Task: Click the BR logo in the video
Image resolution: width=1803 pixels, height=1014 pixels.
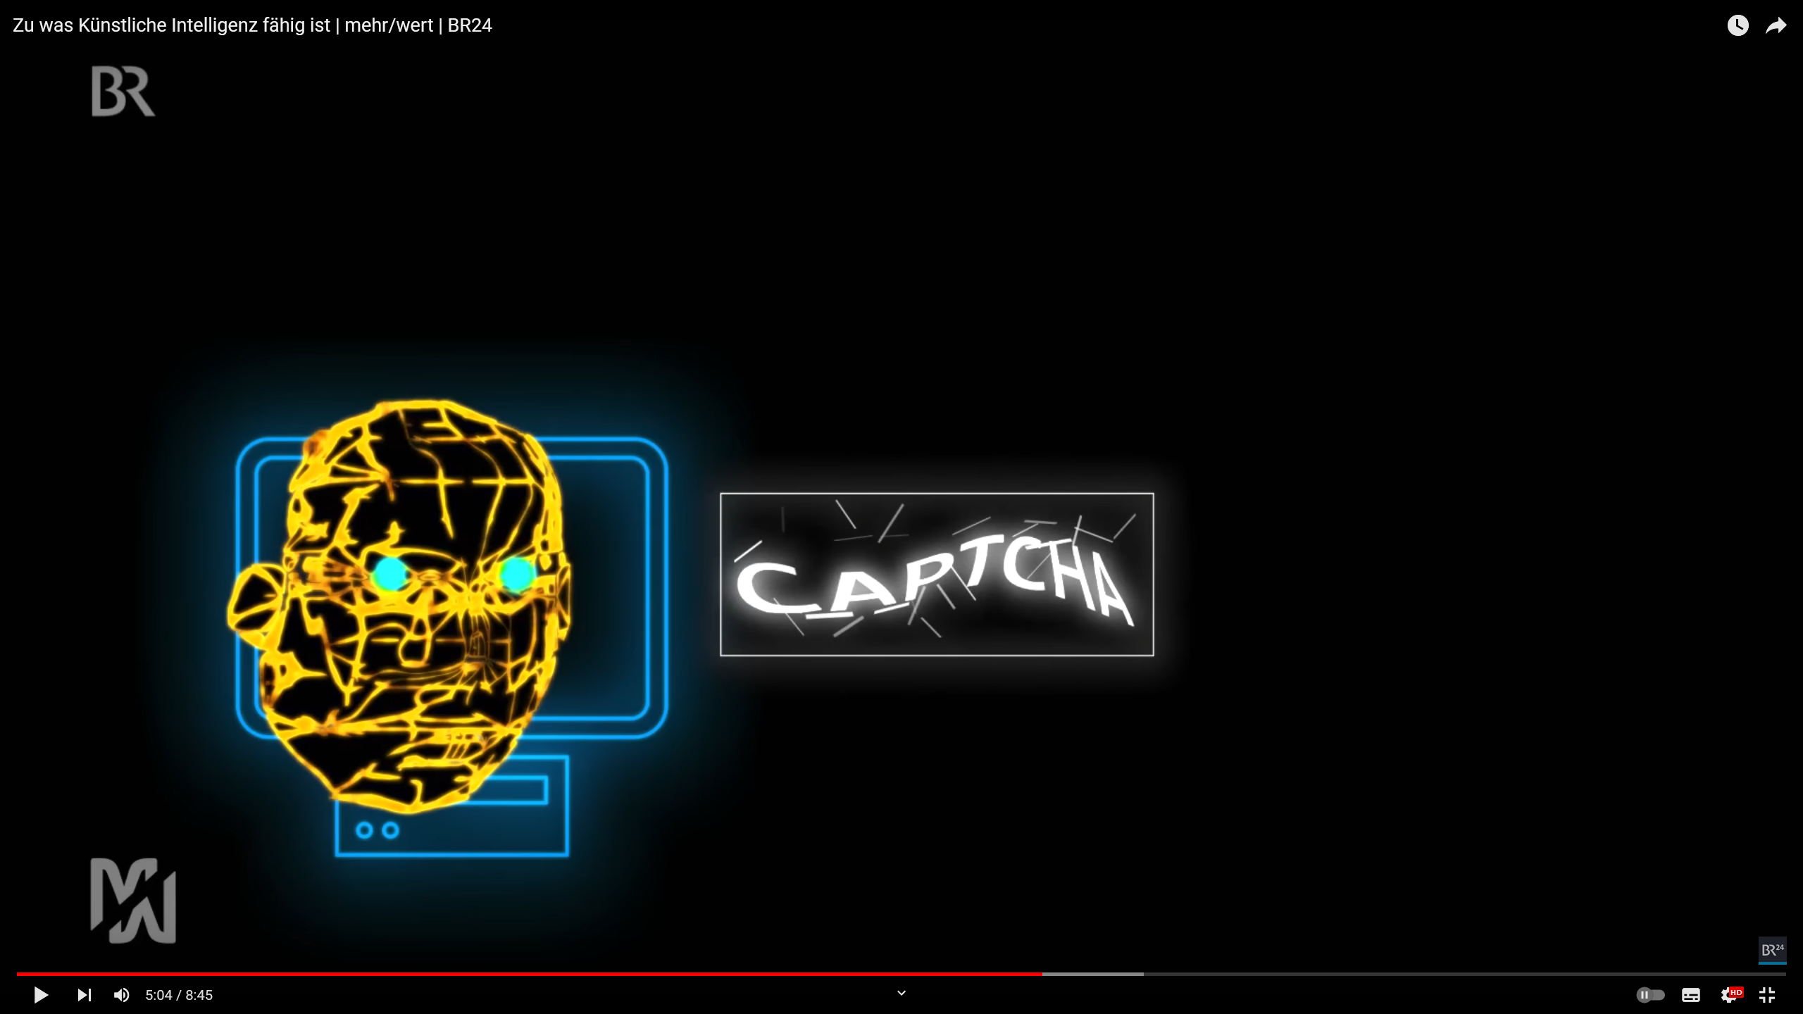Action: coord(123,92)
